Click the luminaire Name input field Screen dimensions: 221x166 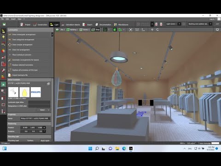[x=35, y=119]
